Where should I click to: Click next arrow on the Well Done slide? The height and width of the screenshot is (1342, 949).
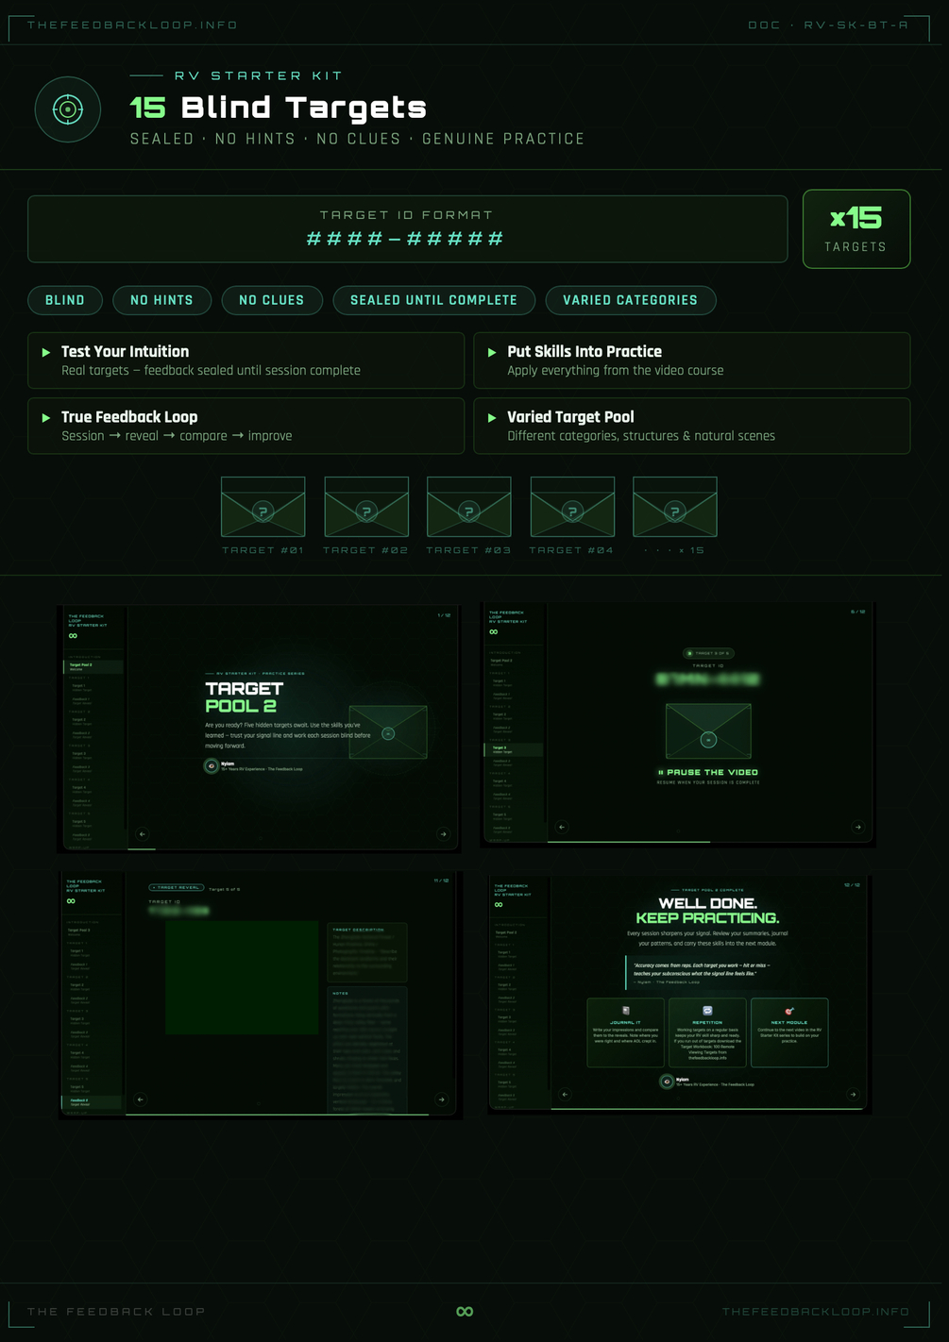pyautogui.click(x=853, y=1095)
